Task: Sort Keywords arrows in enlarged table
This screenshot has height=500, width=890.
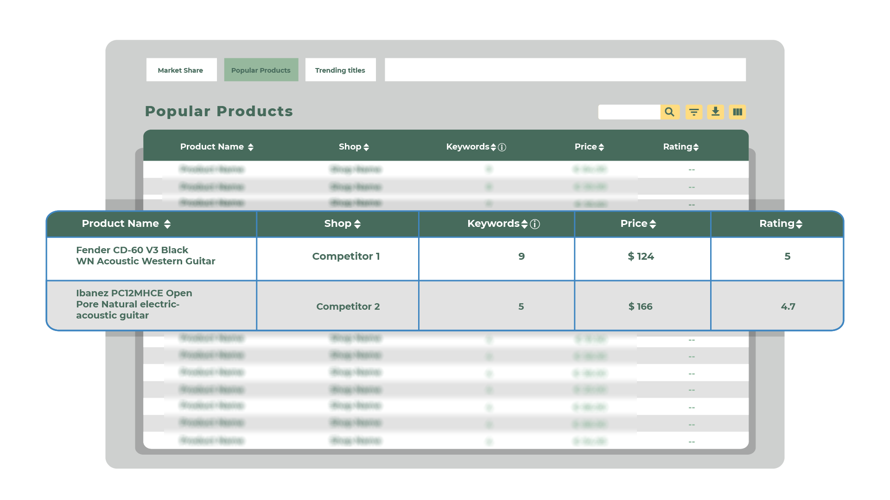Action: click(x=524, y=224)
